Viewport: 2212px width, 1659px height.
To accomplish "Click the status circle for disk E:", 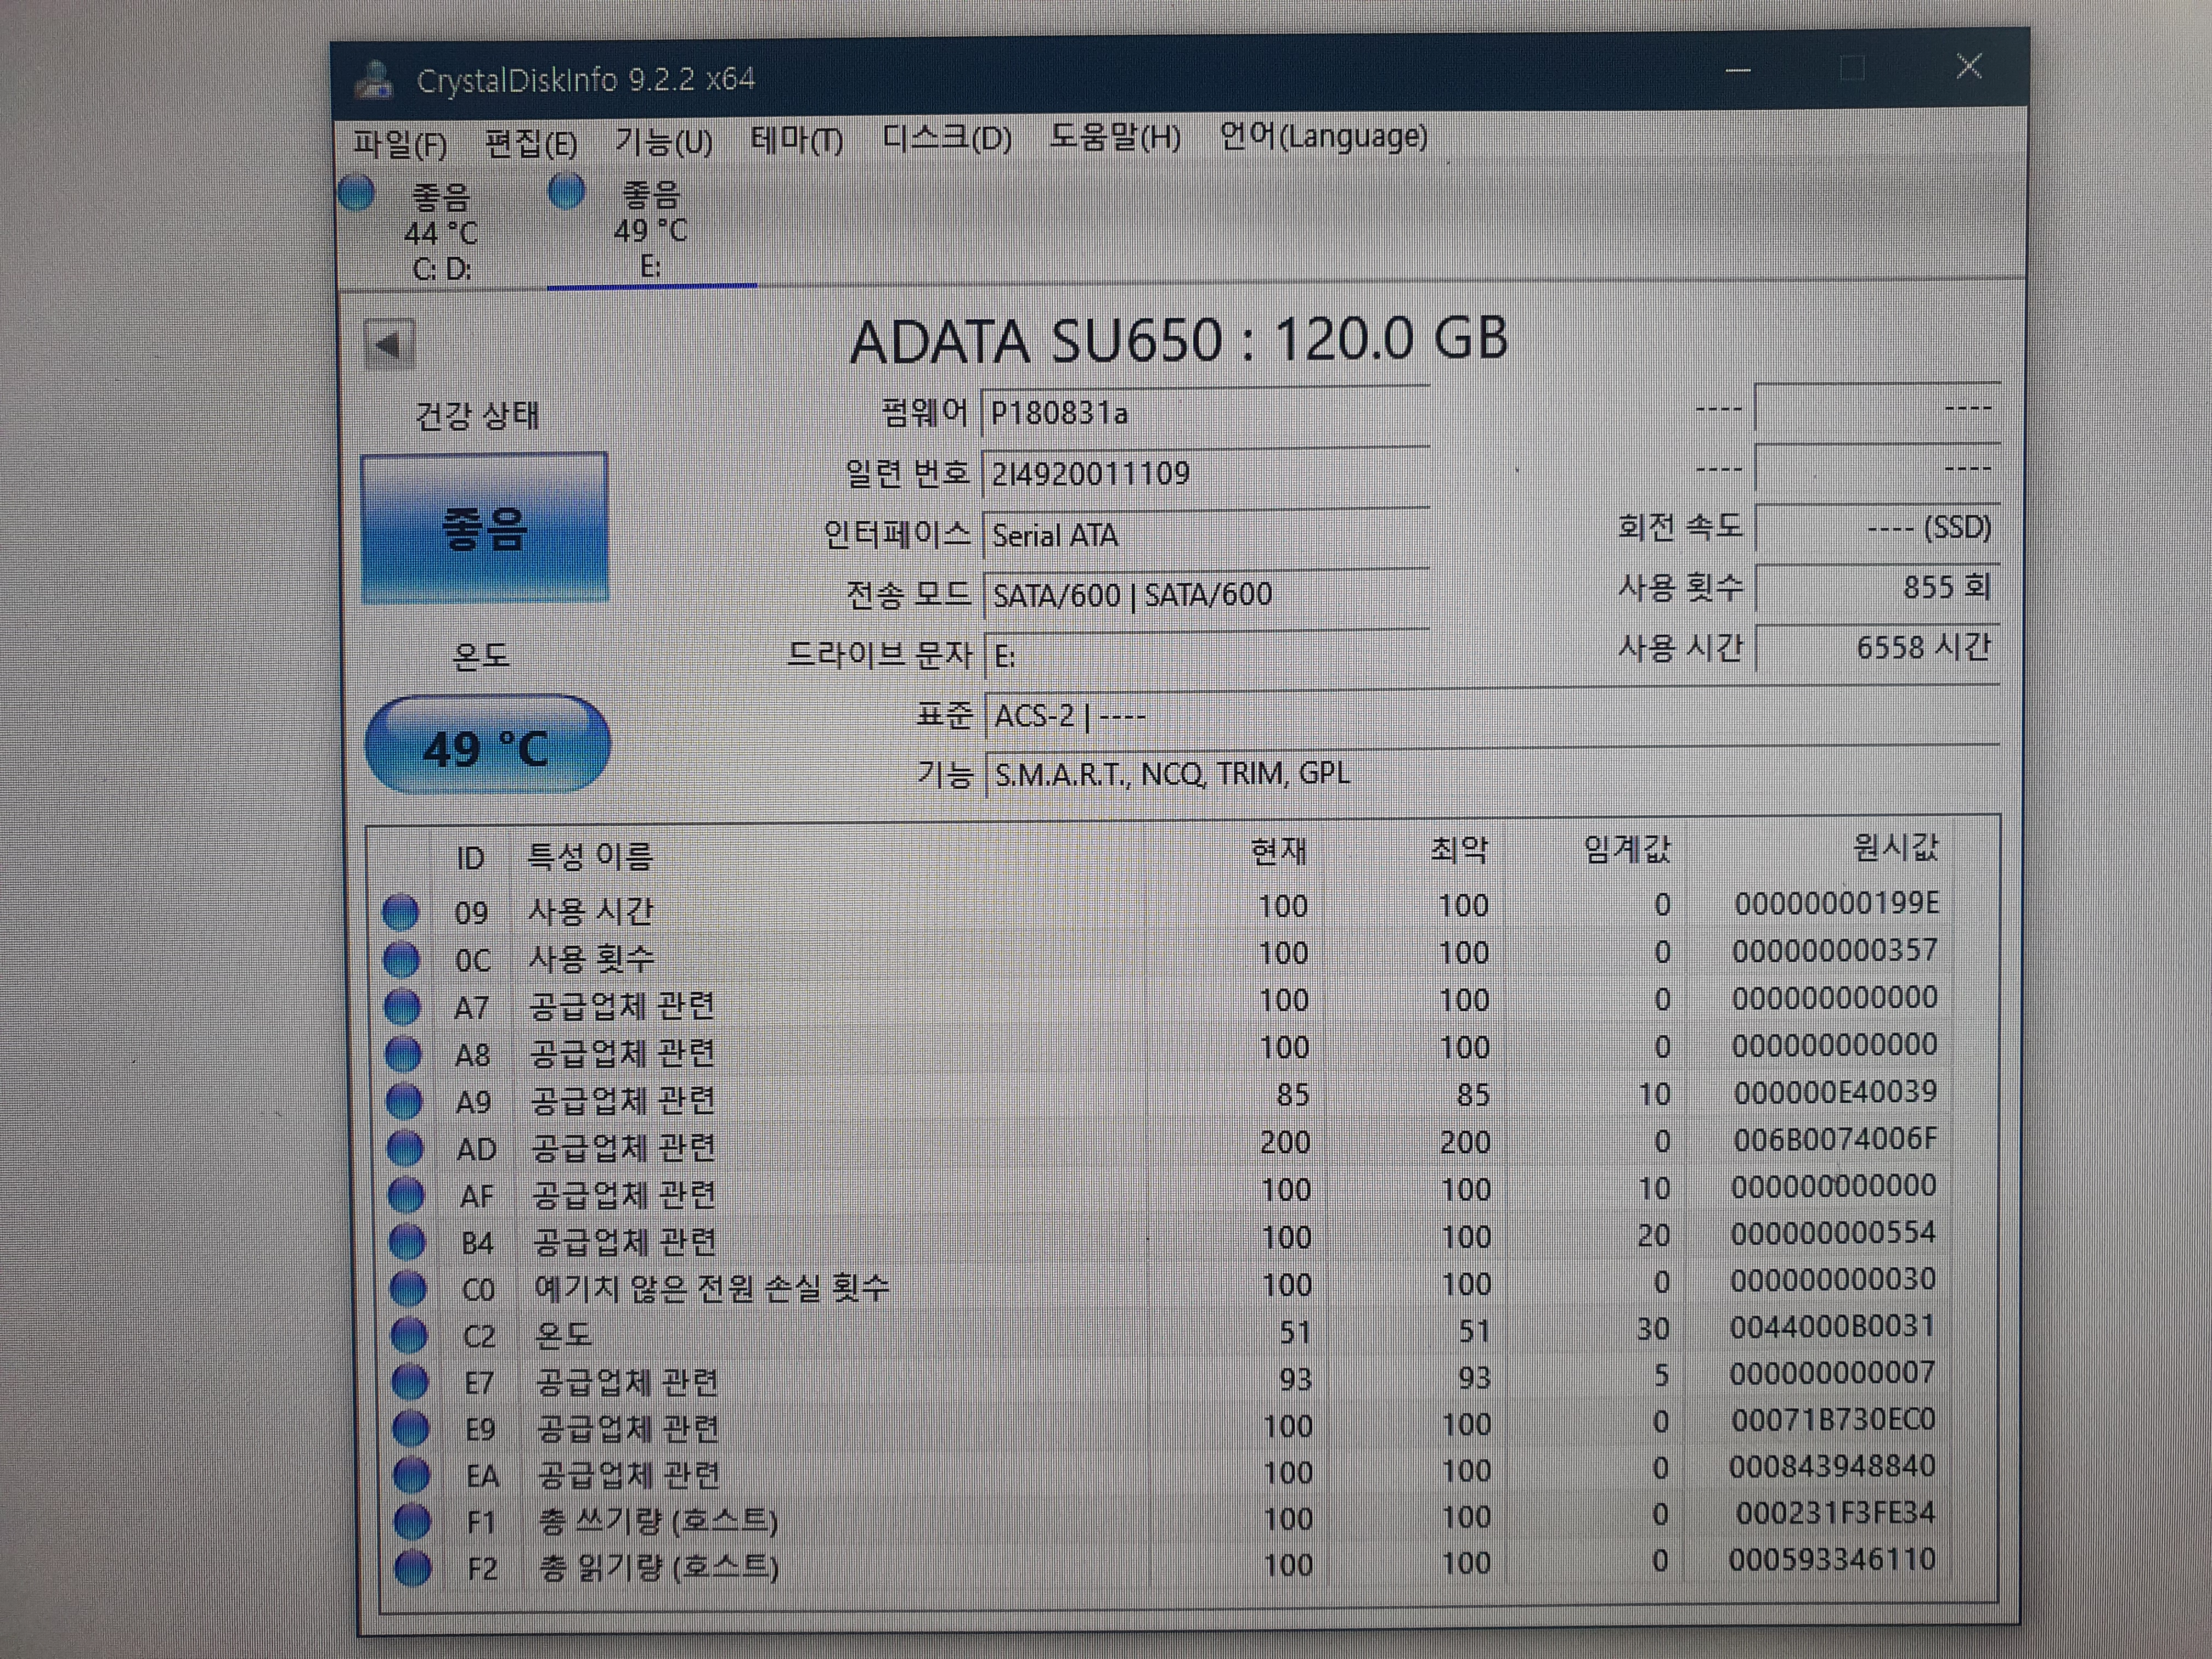I will click(x=567, y=191).
